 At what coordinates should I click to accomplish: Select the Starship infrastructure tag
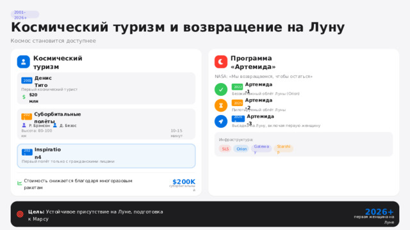tap(284, 149)
